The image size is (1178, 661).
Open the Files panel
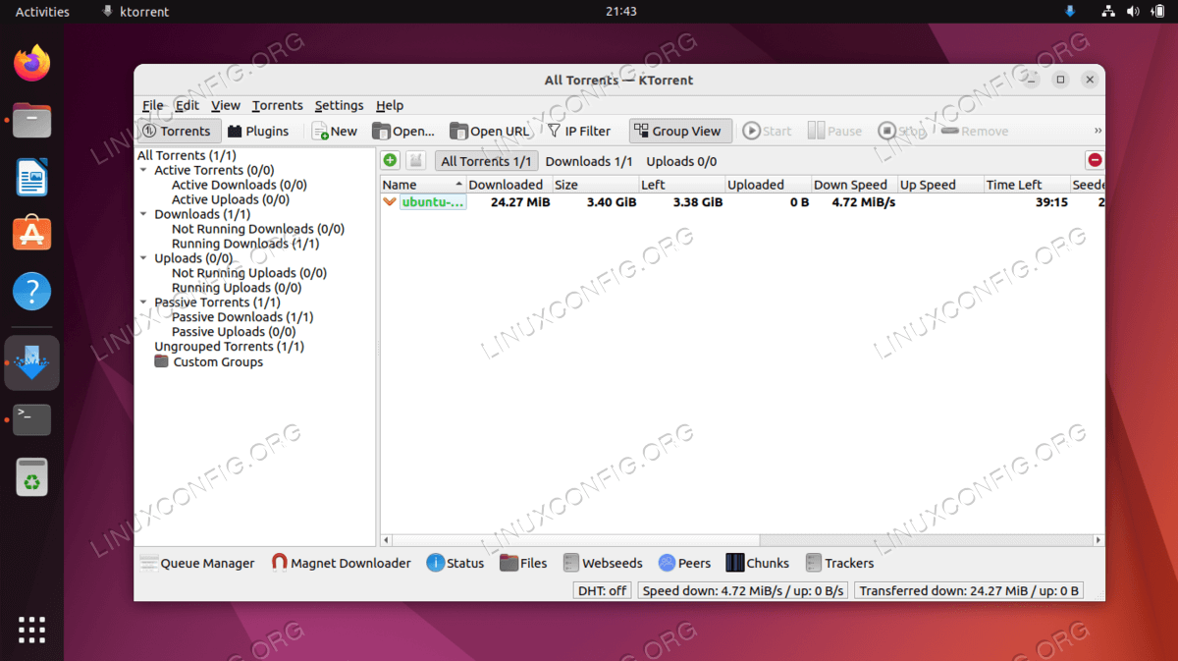click(x=523, y=563)
